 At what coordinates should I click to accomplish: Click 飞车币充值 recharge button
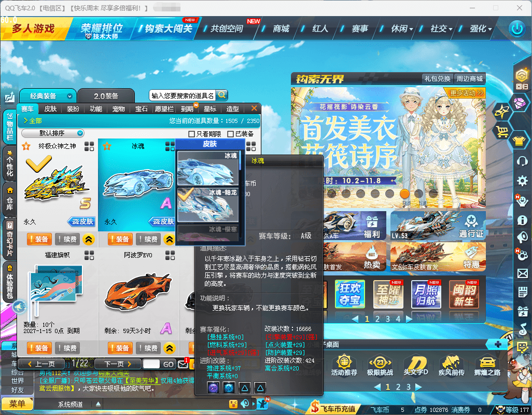[x=333, y=408]
